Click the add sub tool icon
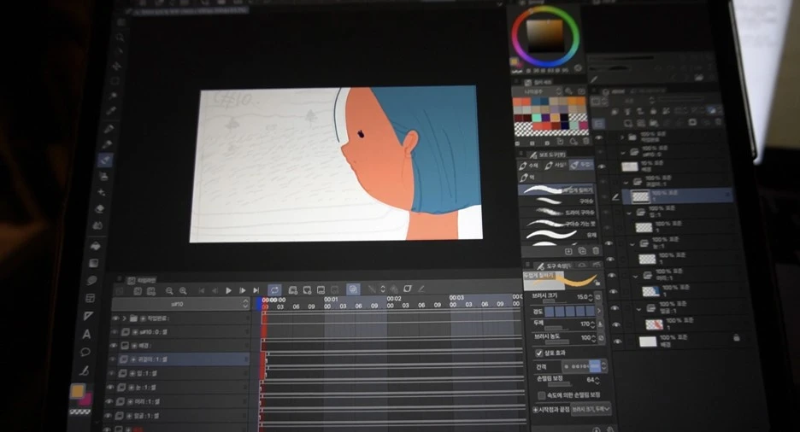The width and height of the screenshot is (800, 432). pyautogui.click(x=568, y=251)
